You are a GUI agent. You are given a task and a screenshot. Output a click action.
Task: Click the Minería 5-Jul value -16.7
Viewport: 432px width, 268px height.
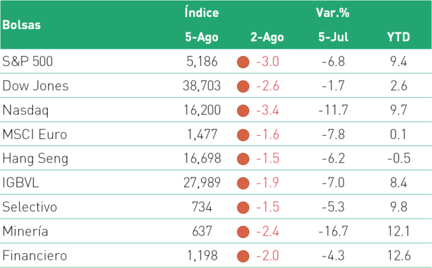333,231
